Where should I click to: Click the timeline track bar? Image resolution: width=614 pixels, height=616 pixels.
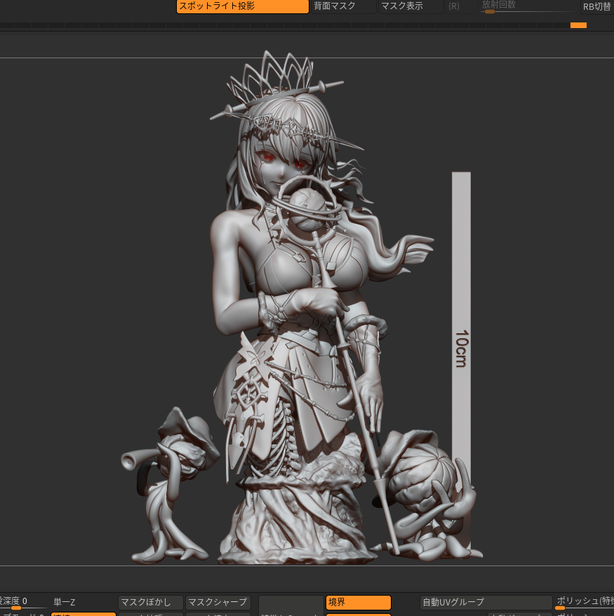coord(293,25)
